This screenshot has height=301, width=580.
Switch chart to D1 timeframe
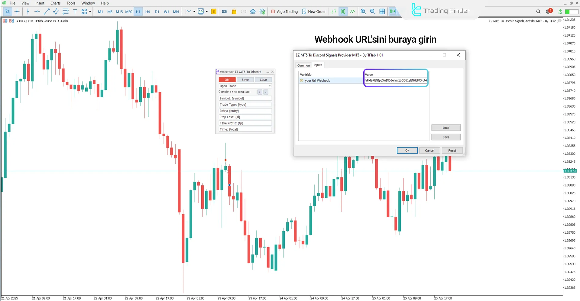[x=157, y=12]
